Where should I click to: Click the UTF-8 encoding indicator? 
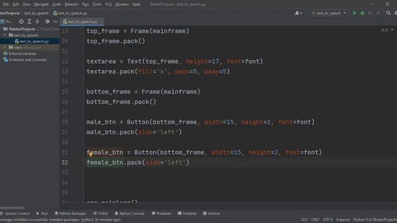click(328, 220)
